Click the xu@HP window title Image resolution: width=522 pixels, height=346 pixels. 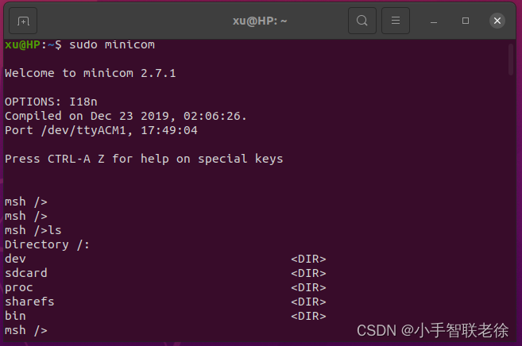260,21
